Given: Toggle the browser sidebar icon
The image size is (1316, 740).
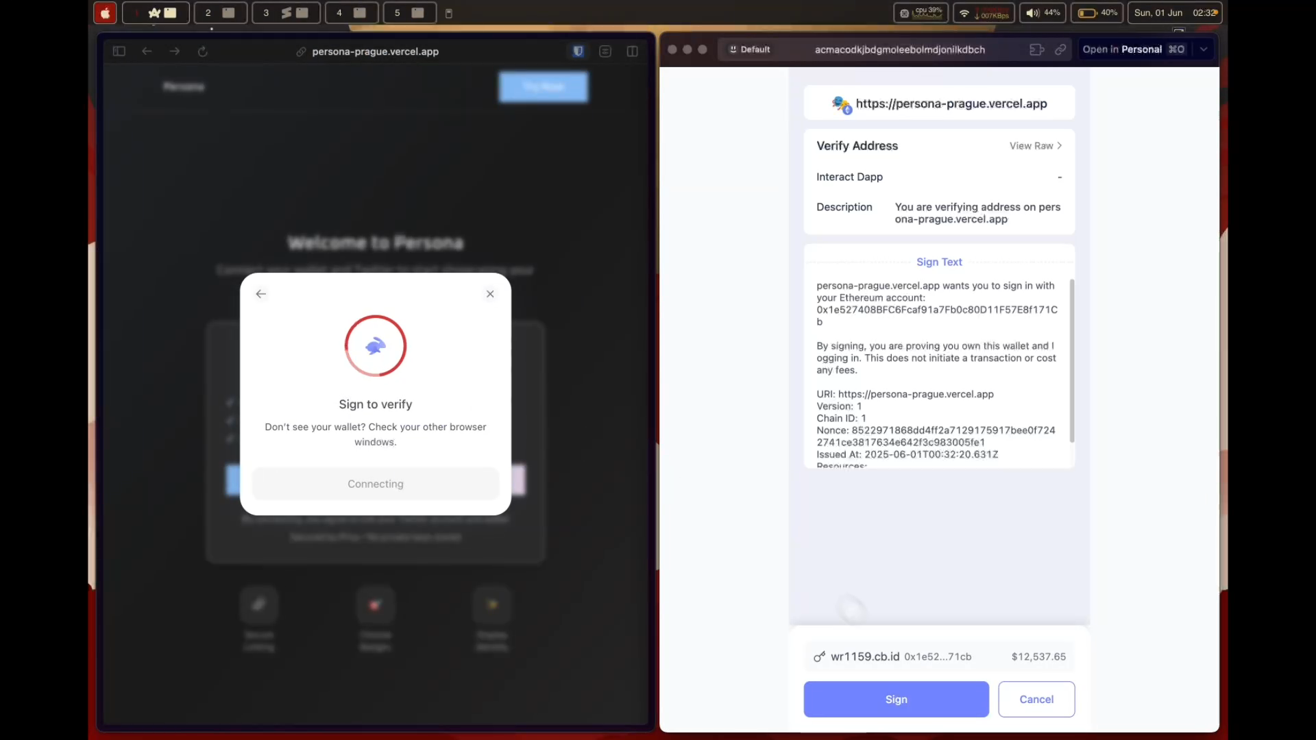Looking at the screenshot, I should pos(119,51).
